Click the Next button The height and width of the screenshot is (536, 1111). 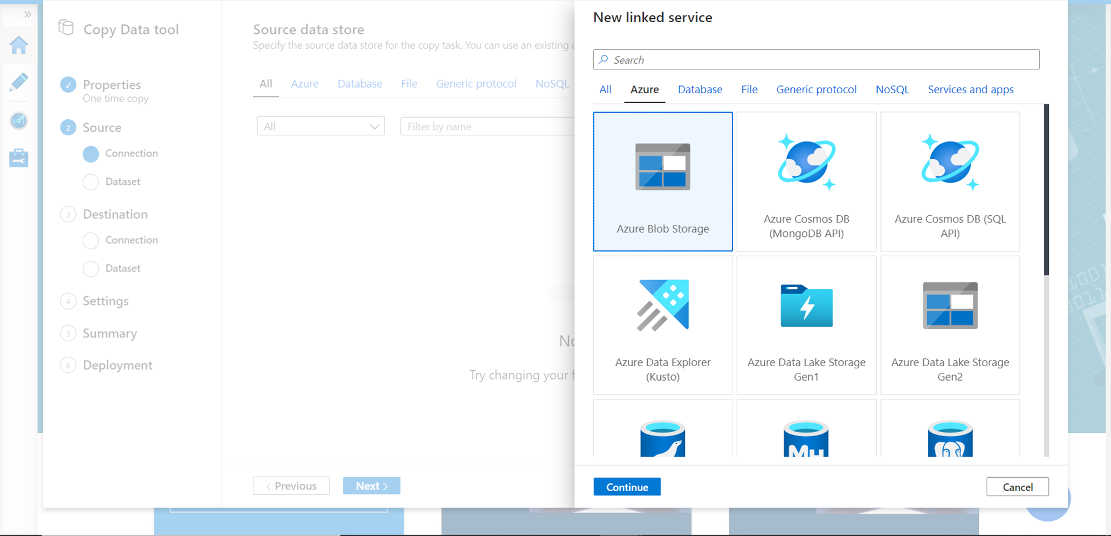[x=372, y=486]
